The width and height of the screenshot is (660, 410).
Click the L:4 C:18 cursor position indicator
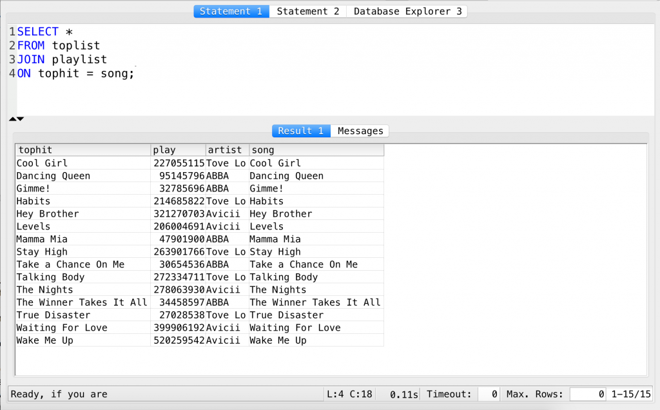click(349, 394)
